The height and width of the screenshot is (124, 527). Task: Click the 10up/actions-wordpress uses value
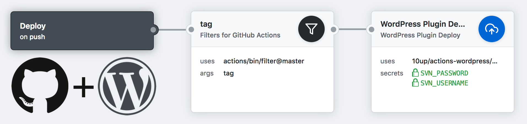pos(454,61)
